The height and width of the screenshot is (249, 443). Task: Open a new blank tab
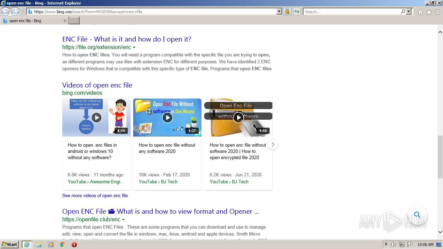74,21
